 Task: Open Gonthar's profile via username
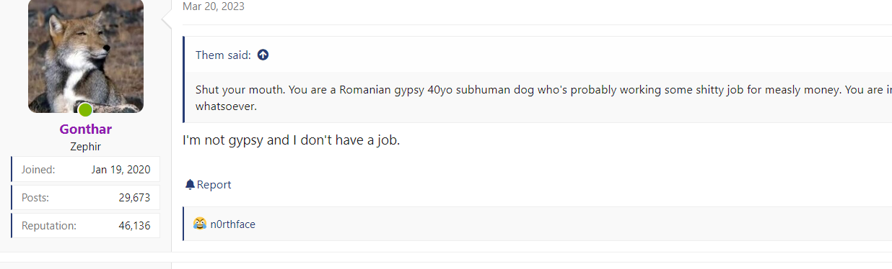pyautogui.click(x=86, y=129)
